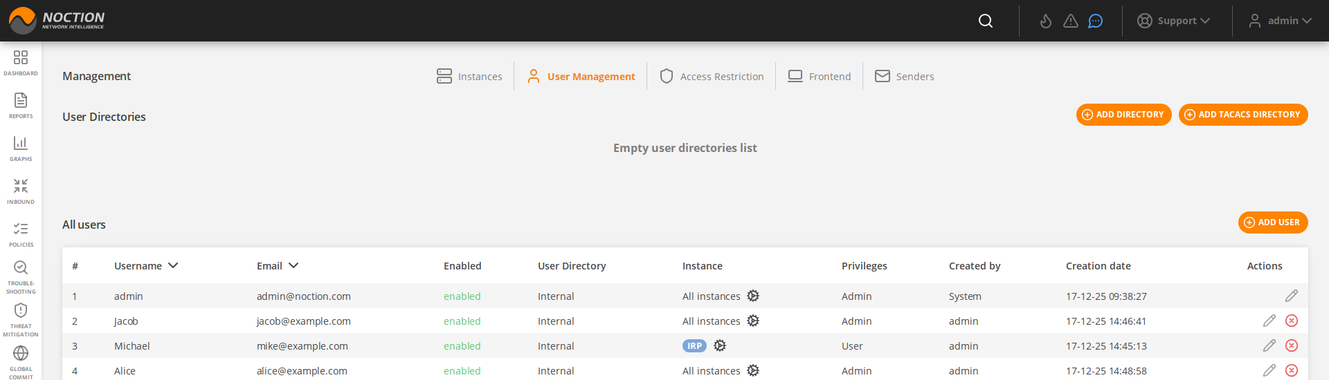Image resolution: width=1329 pixels, height=380 pixels.
Task: Switch to the Instances tab
Action: coord(469,76)
